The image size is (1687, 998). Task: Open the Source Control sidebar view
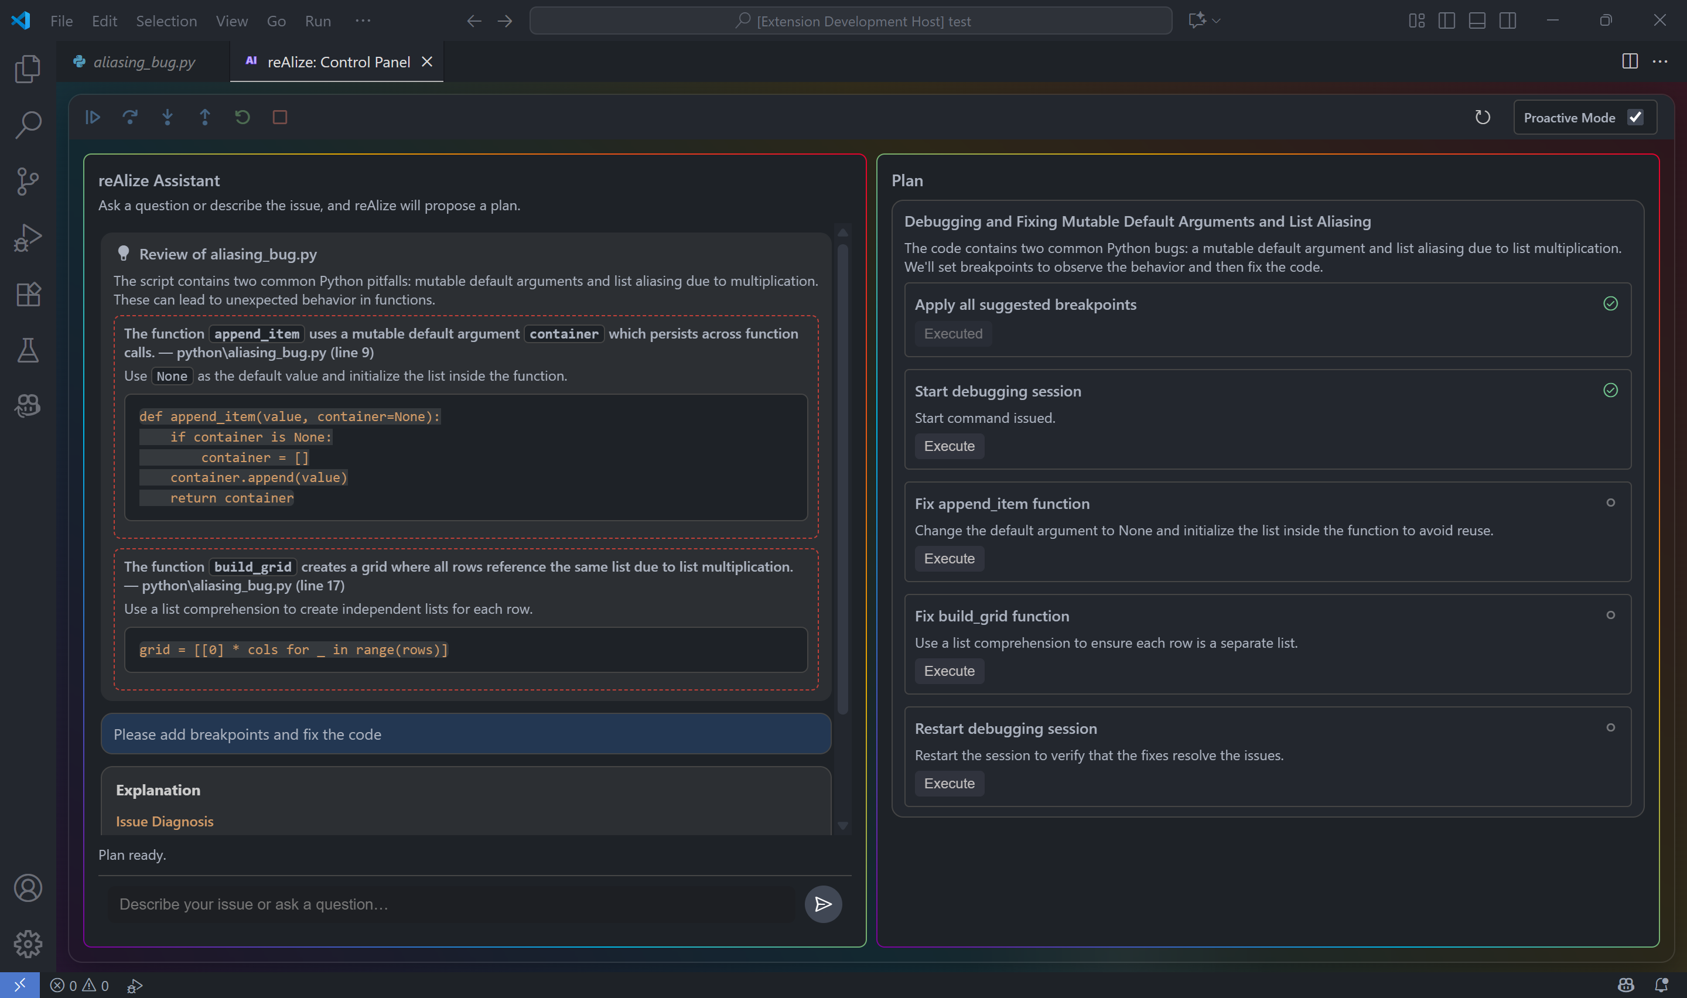pos(28,181)
